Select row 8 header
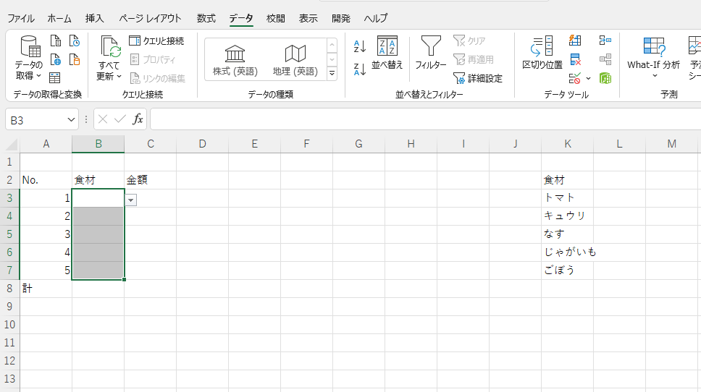701x392 pixels. 10,289
